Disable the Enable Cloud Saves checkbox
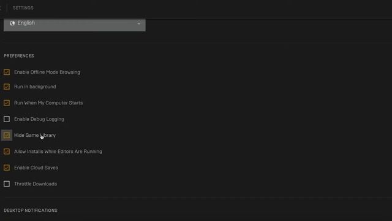Viewport: 392px width, 221px height. click(7, 168)
